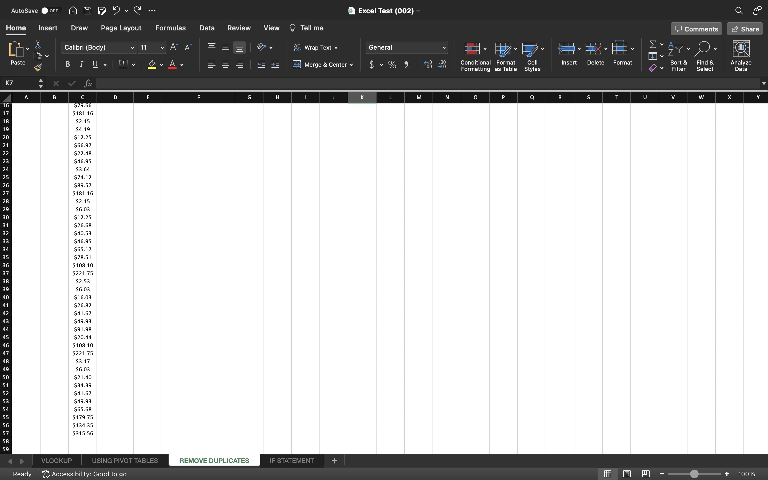The height and width of the screenshot is (480, 768).
Task: Open Merge & Center dropdown arrow
Action: (351, 65)
